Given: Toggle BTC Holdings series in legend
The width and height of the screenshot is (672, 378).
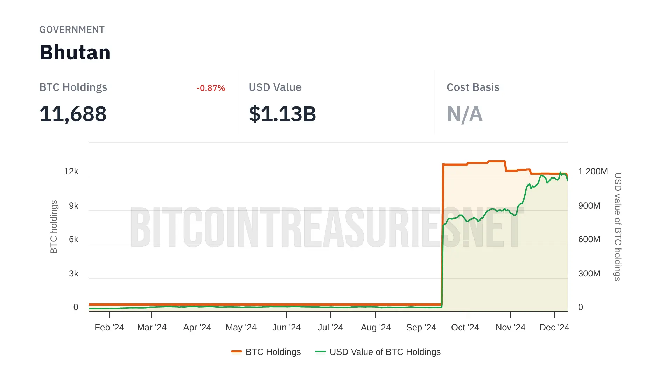Looking at the screenshot, I should (x=273, y=352).
